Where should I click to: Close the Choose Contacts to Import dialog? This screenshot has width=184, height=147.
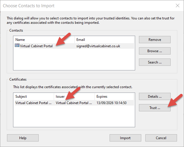click(x=177, y=5)
